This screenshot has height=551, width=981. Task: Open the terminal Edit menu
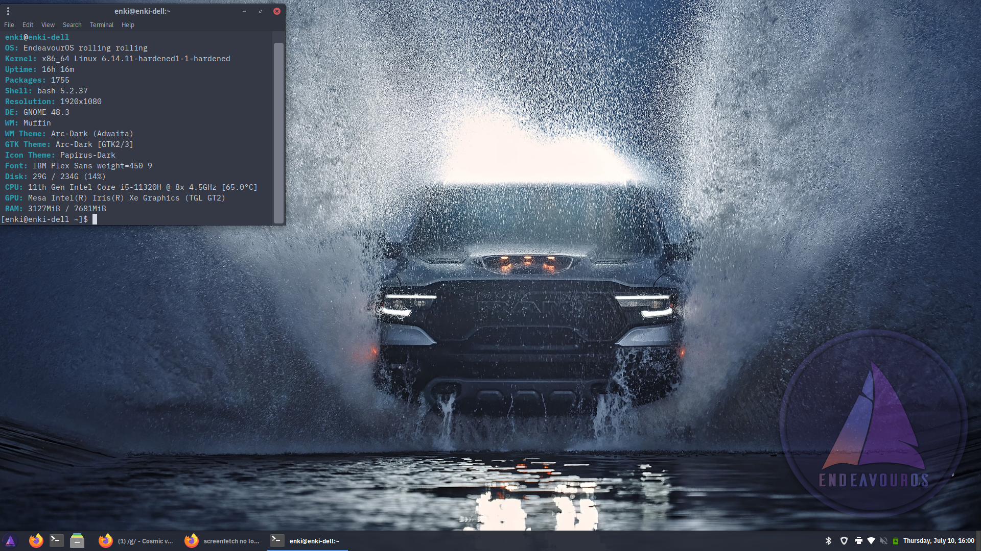28,25
